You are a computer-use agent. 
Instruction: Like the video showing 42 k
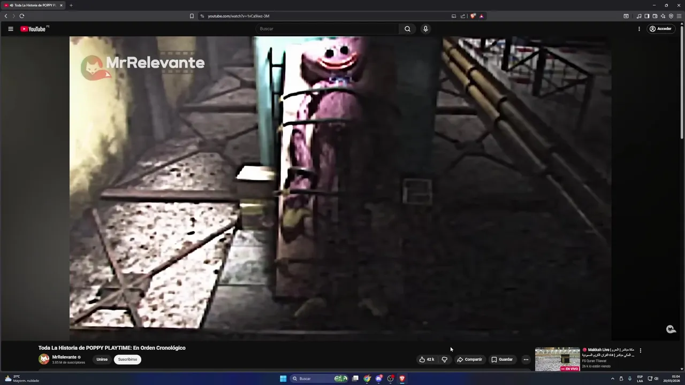[427, 359]
